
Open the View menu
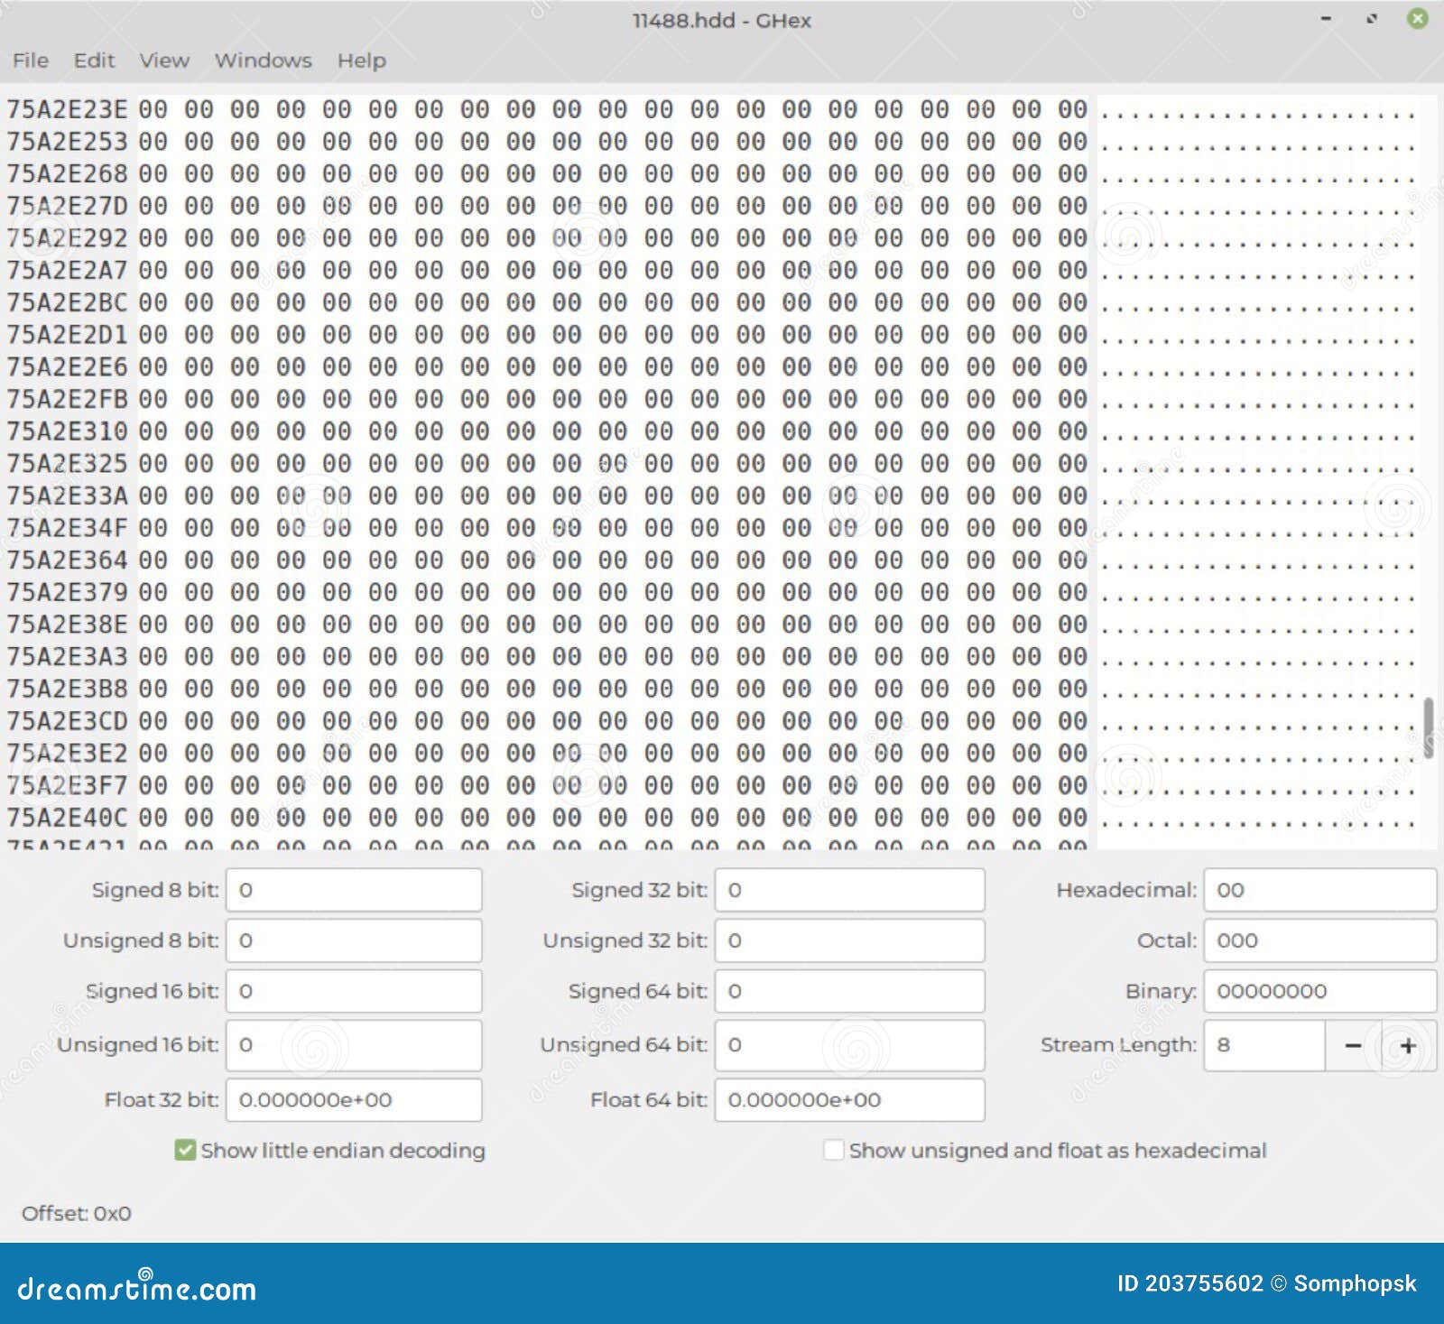pyautogui.click(x=164, y=60)
